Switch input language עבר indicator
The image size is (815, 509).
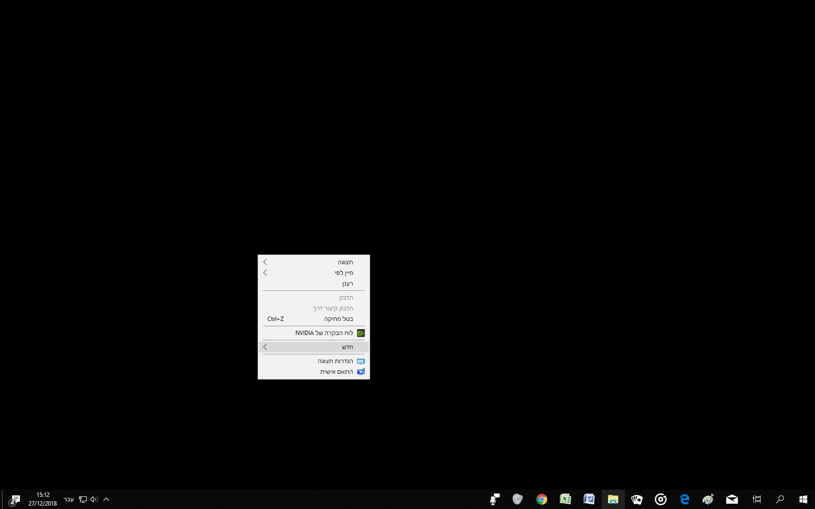(x=68, y=499)
